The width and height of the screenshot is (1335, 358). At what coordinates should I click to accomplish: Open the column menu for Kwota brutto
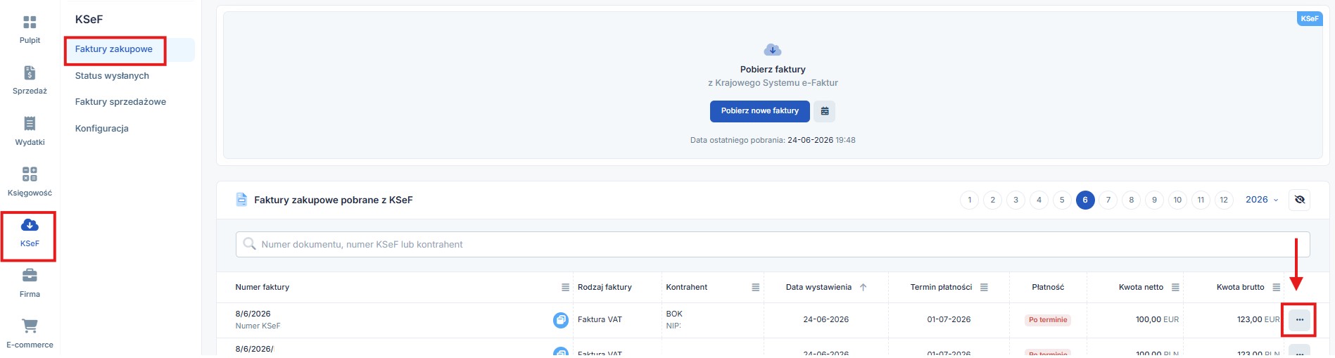click(x=1276, y=288)
